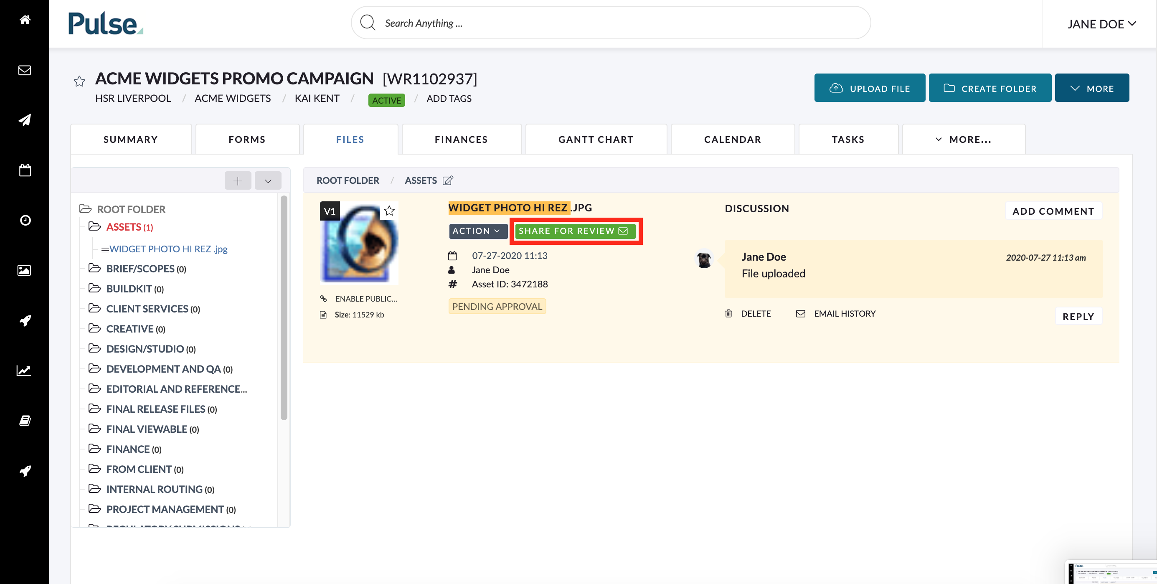Switch to the GANTT CHART tab

tap(596, 139)
